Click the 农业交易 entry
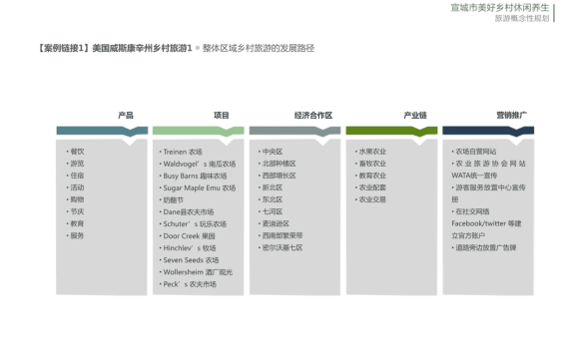 click(x=372, y=199)
